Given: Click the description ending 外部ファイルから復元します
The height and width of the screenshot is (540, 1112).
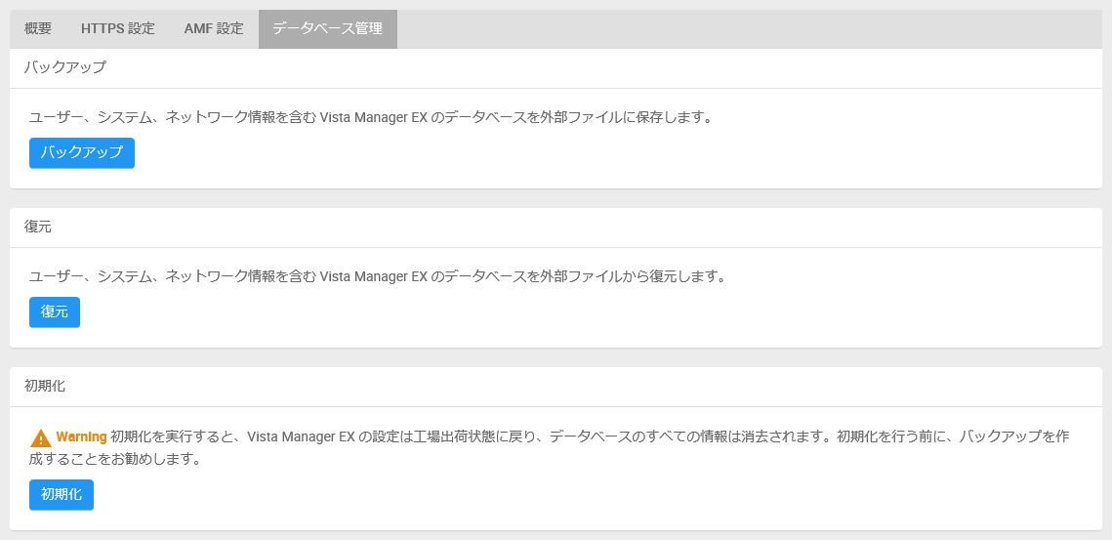Looking at the screenshot, I should pos(377,276).
